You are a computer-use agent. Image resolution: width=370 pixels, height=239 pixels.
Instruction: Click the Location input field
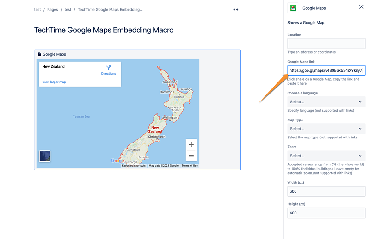(x=326, y=44)
